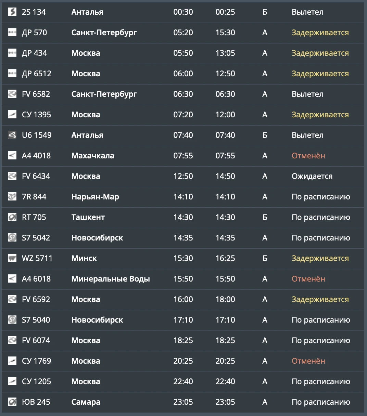
Task: Click the airline icon for A4 4018 Махачкала
Action: pyautogui.click(x=12, y=156)
